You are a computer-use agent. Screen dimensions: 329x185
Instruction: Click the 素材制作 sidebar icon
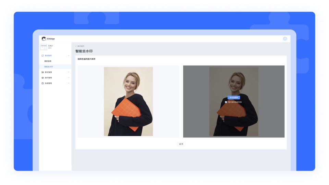(42, 56)
